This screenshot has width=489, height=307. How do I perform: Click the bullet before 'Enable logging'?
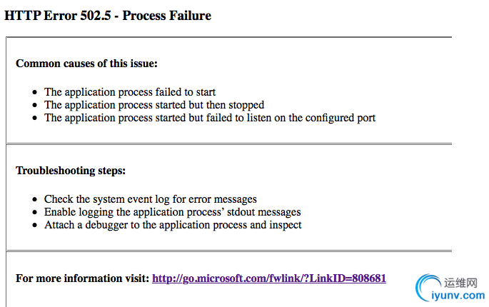click(x=34, y=213)
